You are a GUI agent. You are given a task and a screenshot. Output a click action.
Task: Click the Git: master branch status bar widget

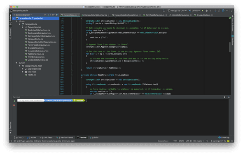(x=199, y=141)
